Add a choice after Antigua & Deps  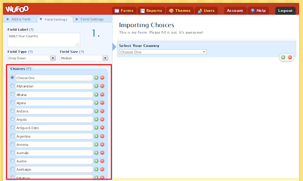coord(96,128)
